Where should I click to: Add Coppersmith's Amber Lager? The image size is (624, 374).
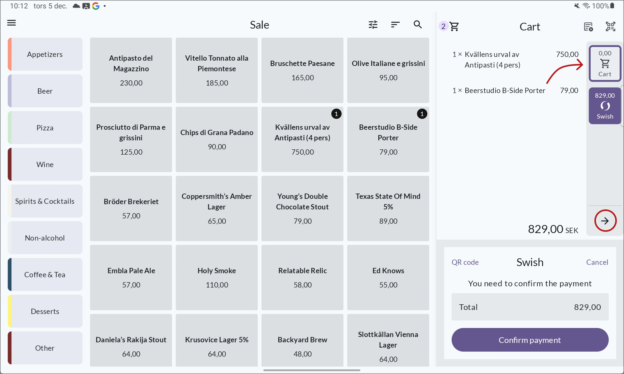coord(217,208)
